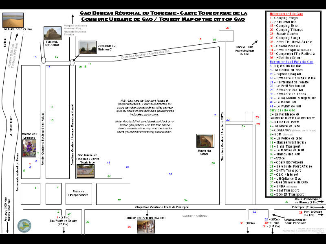Click legend entry 'La Source du Nord'

point(286,70)
